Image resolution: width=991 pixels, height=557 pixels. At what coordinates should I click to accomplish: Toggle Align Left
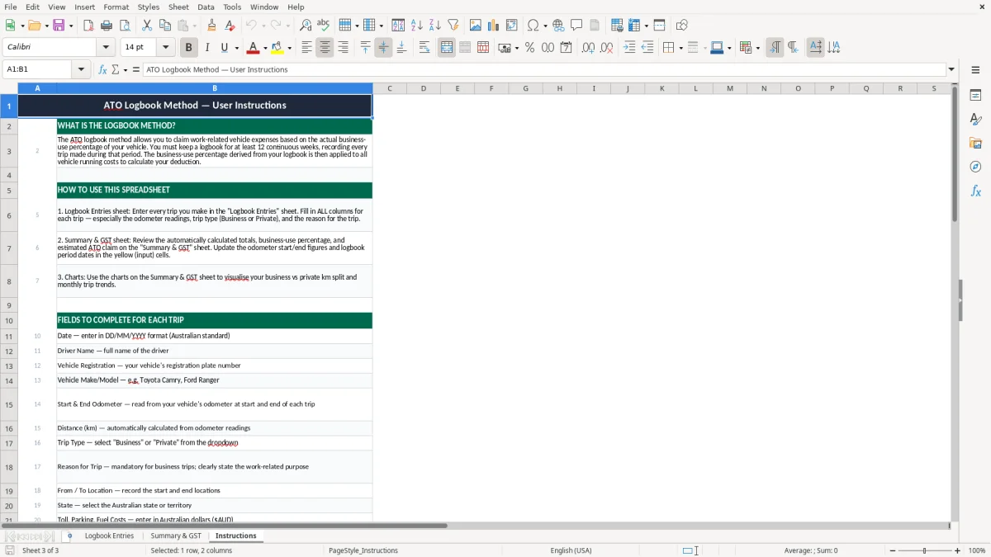[x=306, y=48]
